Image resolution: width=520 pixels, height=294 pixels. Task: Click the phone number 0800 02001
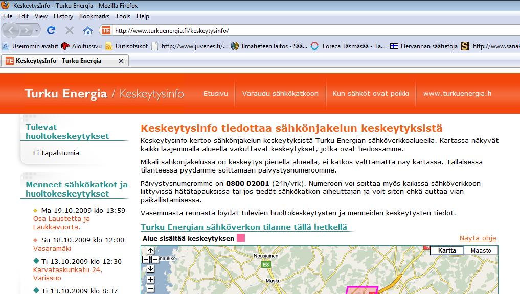pos(247,183)
